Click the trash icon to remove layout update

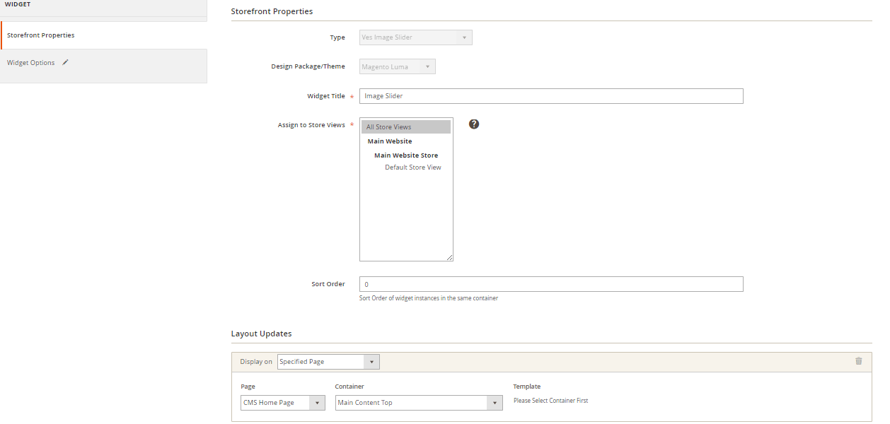[x=859, y=361]
